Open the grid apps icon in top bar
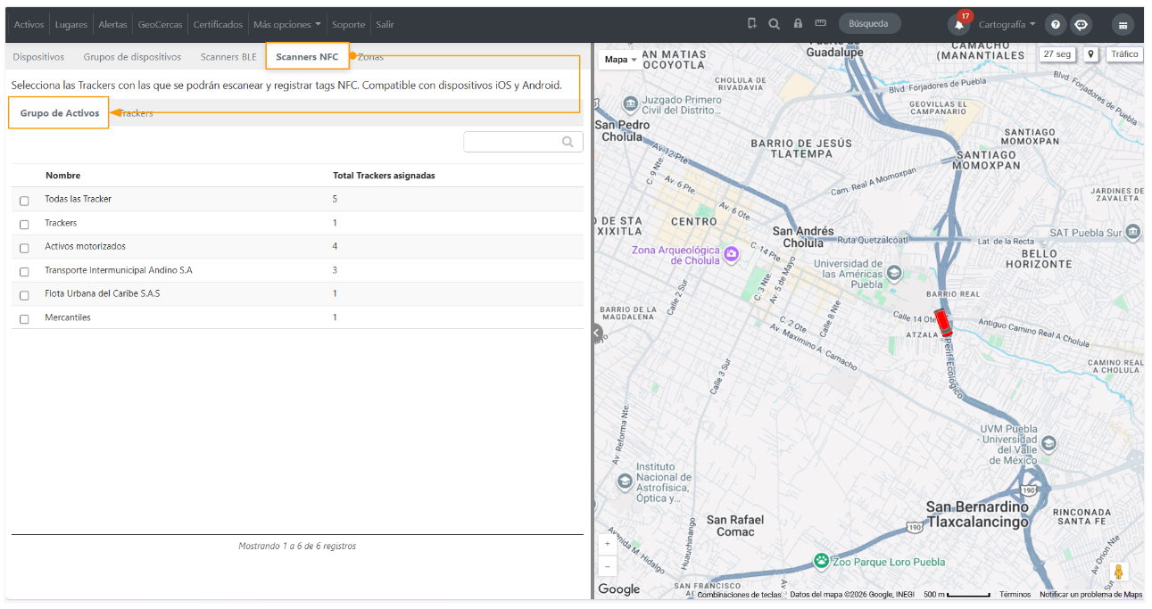 pyautogui.click(x=1123, y=25)
